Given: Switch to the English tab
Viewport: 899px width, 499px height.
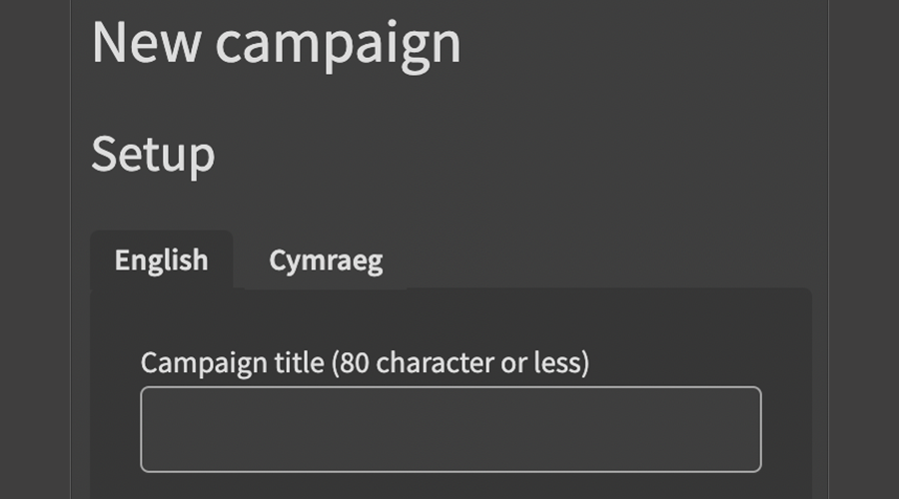Looking at the screenshot, I should point(161,260).
